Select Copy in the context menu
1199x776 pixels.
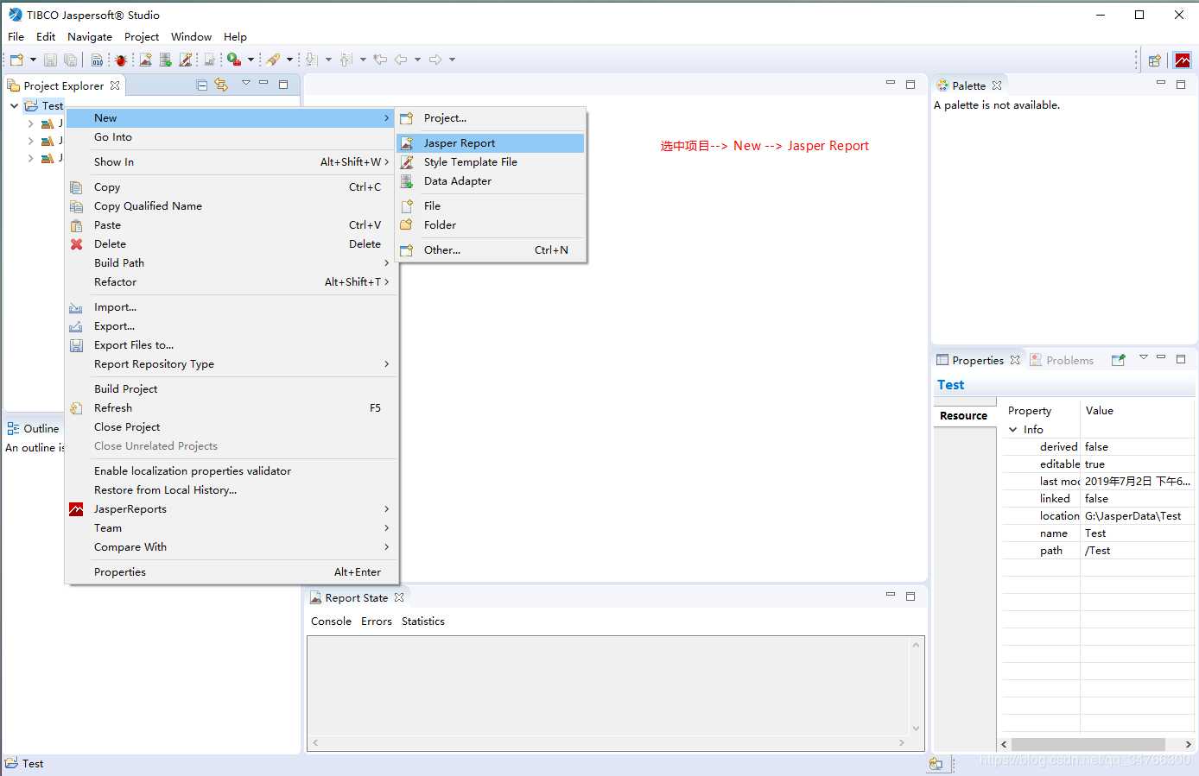[232, 186]
